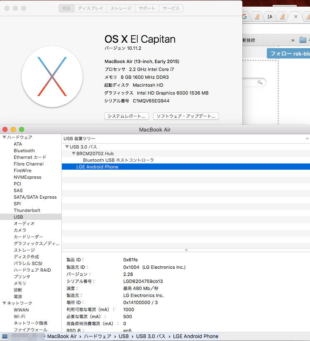
Task: Click the ソフトウェア・アップデート... button
Action: (x=186, y=116)
